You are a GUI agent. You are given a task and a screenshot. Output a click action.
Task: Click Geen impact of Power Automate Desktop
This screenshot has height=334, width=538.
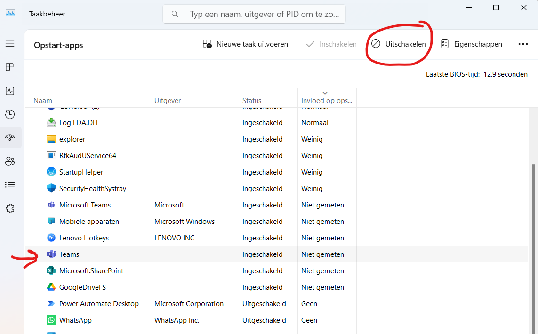(309, 304)
